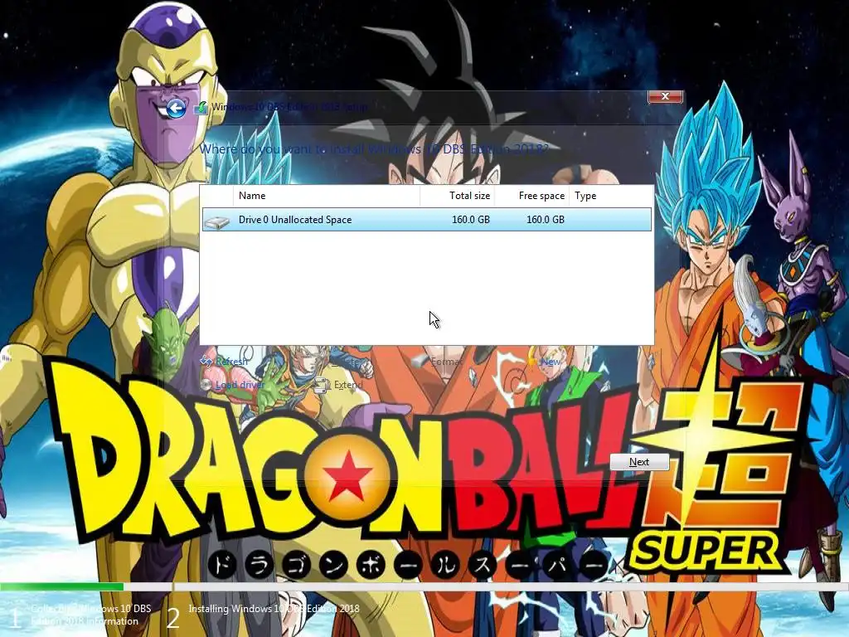Click the 160.0 GB total size value
The width and height of the screenshot is (849, 637).
click(471, 219)
